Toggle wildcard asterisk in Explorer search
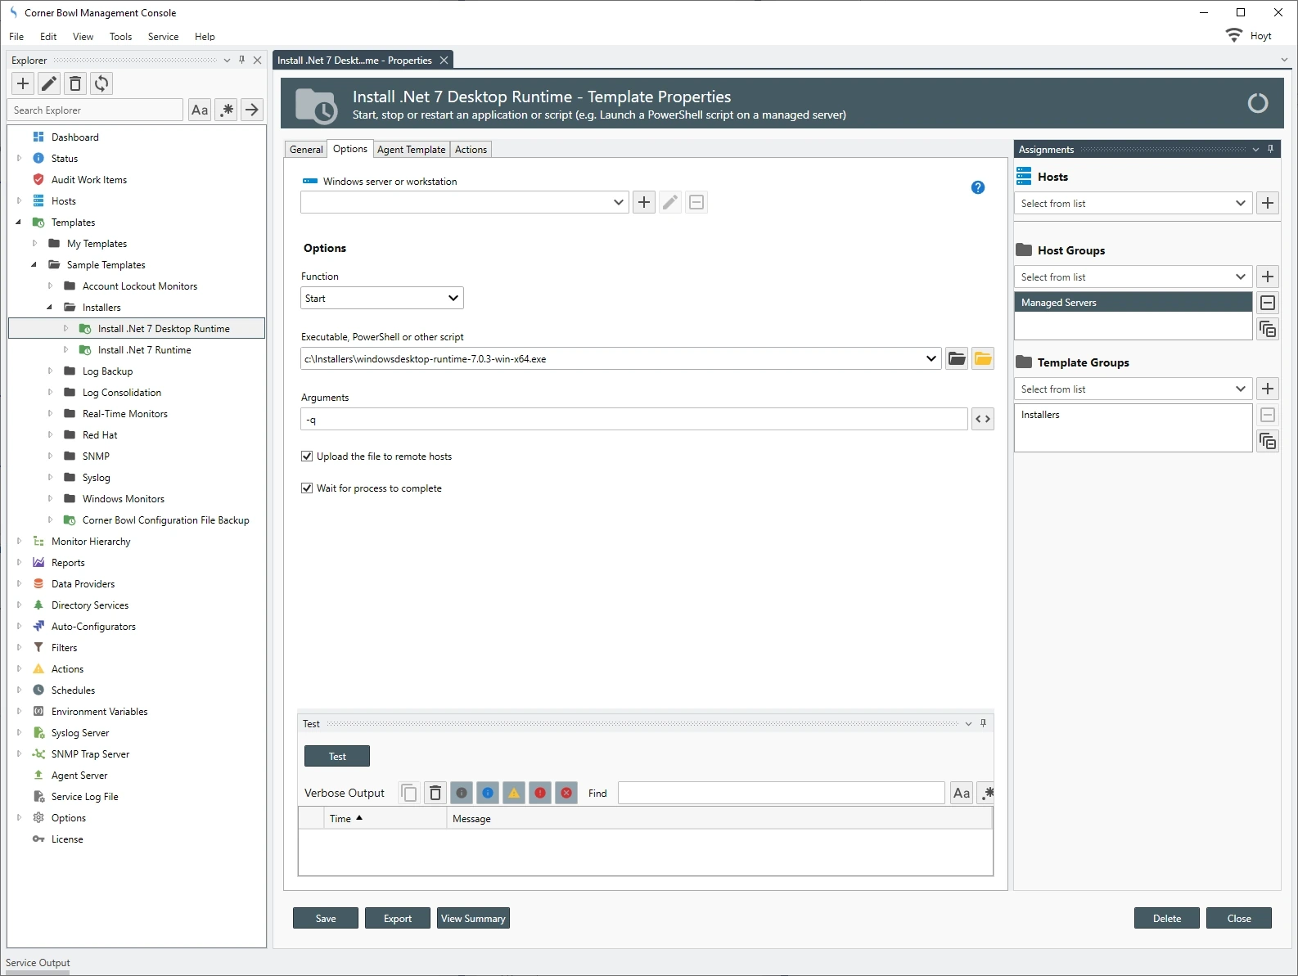The width and height of the screenshot is (1298, 976). [x=227, y=110]
